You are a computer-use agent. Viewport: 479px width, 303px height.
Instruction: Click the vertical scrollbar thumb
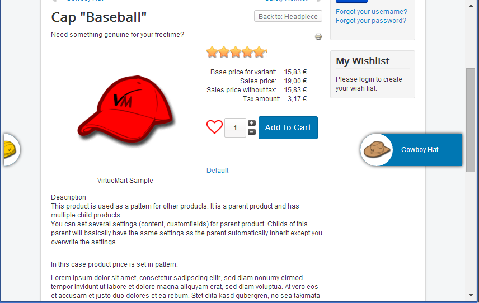click(x=471, y=120)
